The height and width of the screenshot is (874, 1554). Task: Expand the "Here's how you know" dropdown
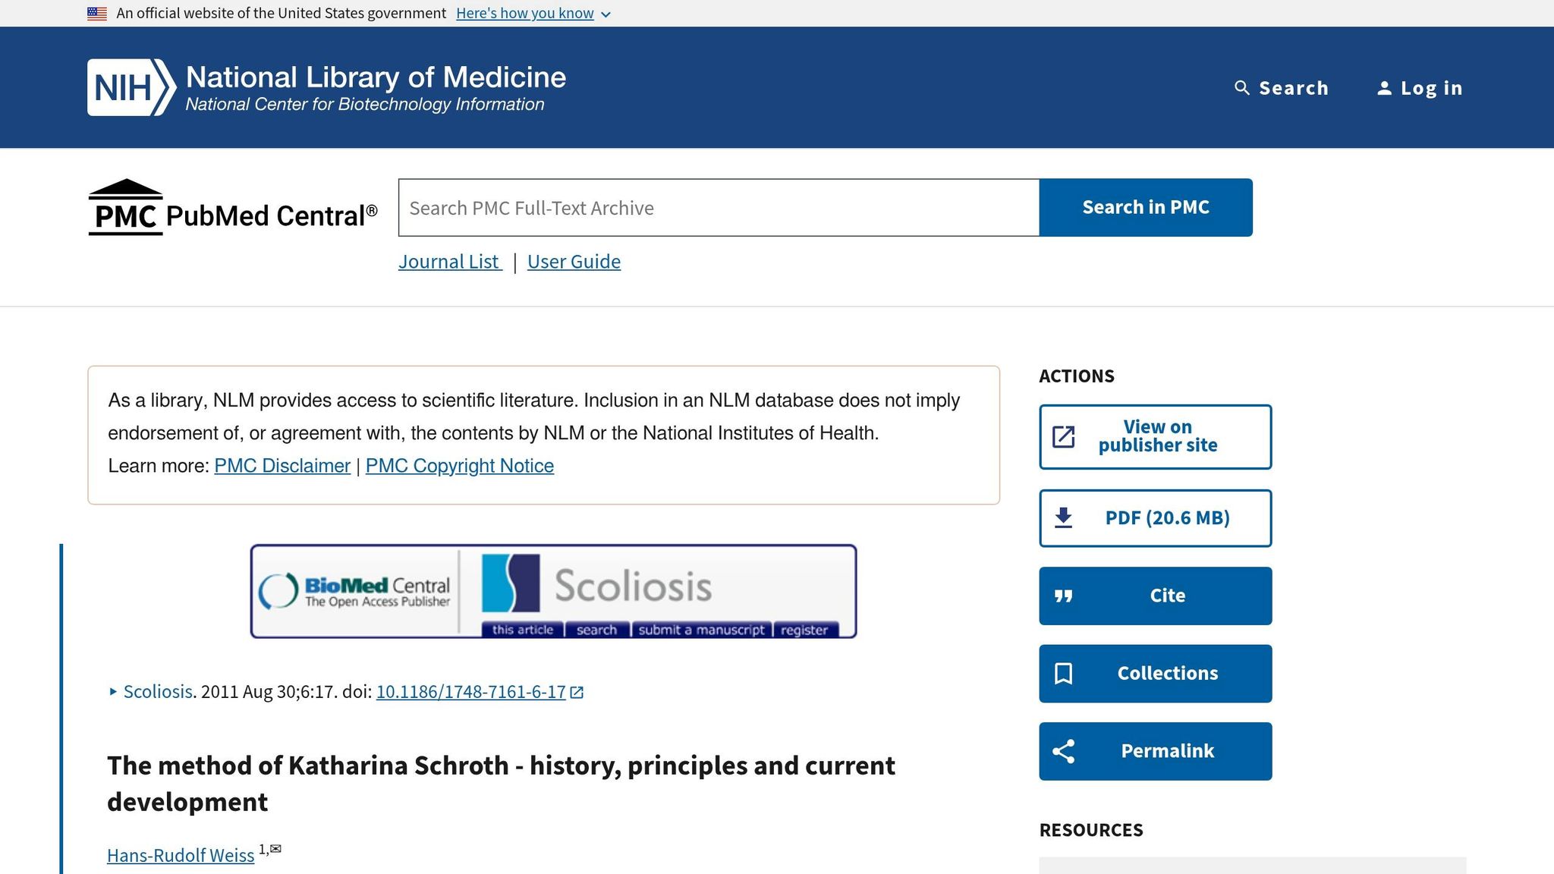pyautogui.click(x=533, y=14)
